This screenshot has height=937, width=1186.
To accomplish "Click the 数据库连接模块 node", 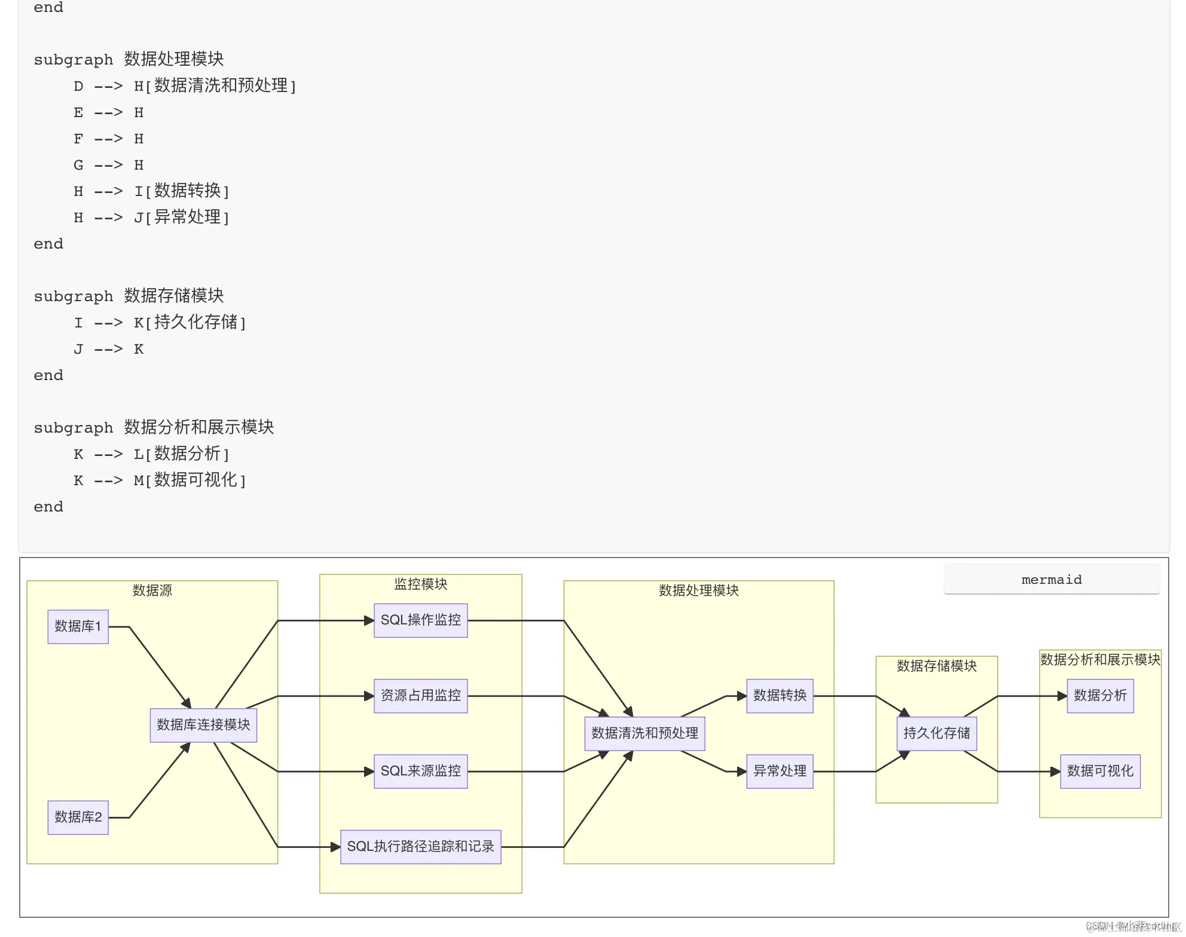I will [x=203, y=725].
